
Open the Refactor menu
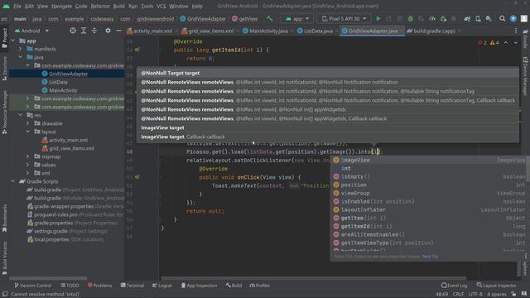coord(100,6)
